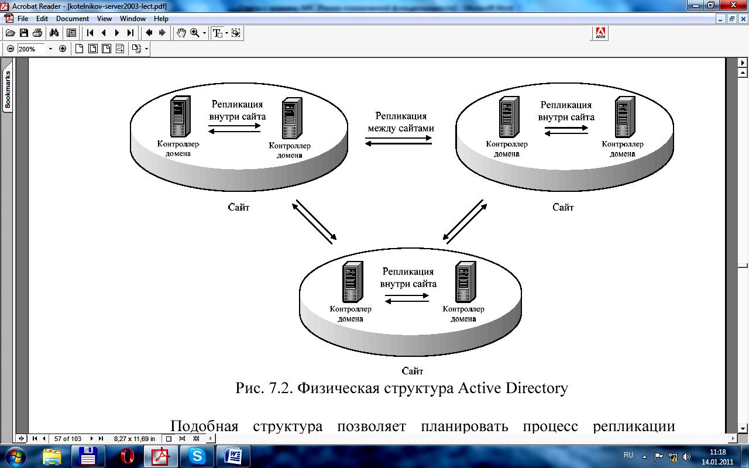The height and width of the screenshot is (468, 749).
Task: Restore the inner document window
Action: click(731, 19)
